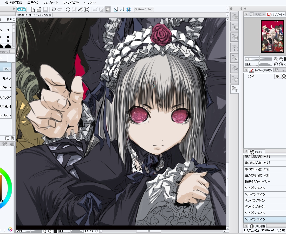Image resolution: width=286 pixels, height=234 pixels.
Task: Open the pose material folder icon
Action: tap(234, 89)
